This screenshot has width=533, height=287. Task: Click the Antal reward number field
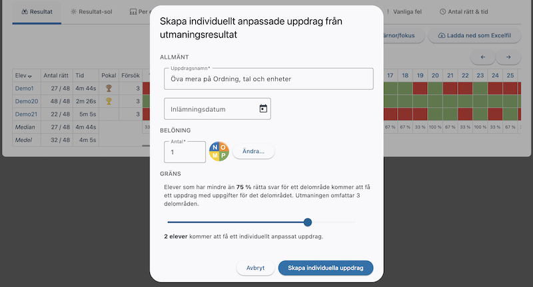point(185,152)
